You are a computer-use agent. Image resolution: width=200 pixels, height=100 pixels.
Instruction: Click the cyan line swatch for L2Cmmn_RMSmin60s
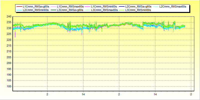19,10
